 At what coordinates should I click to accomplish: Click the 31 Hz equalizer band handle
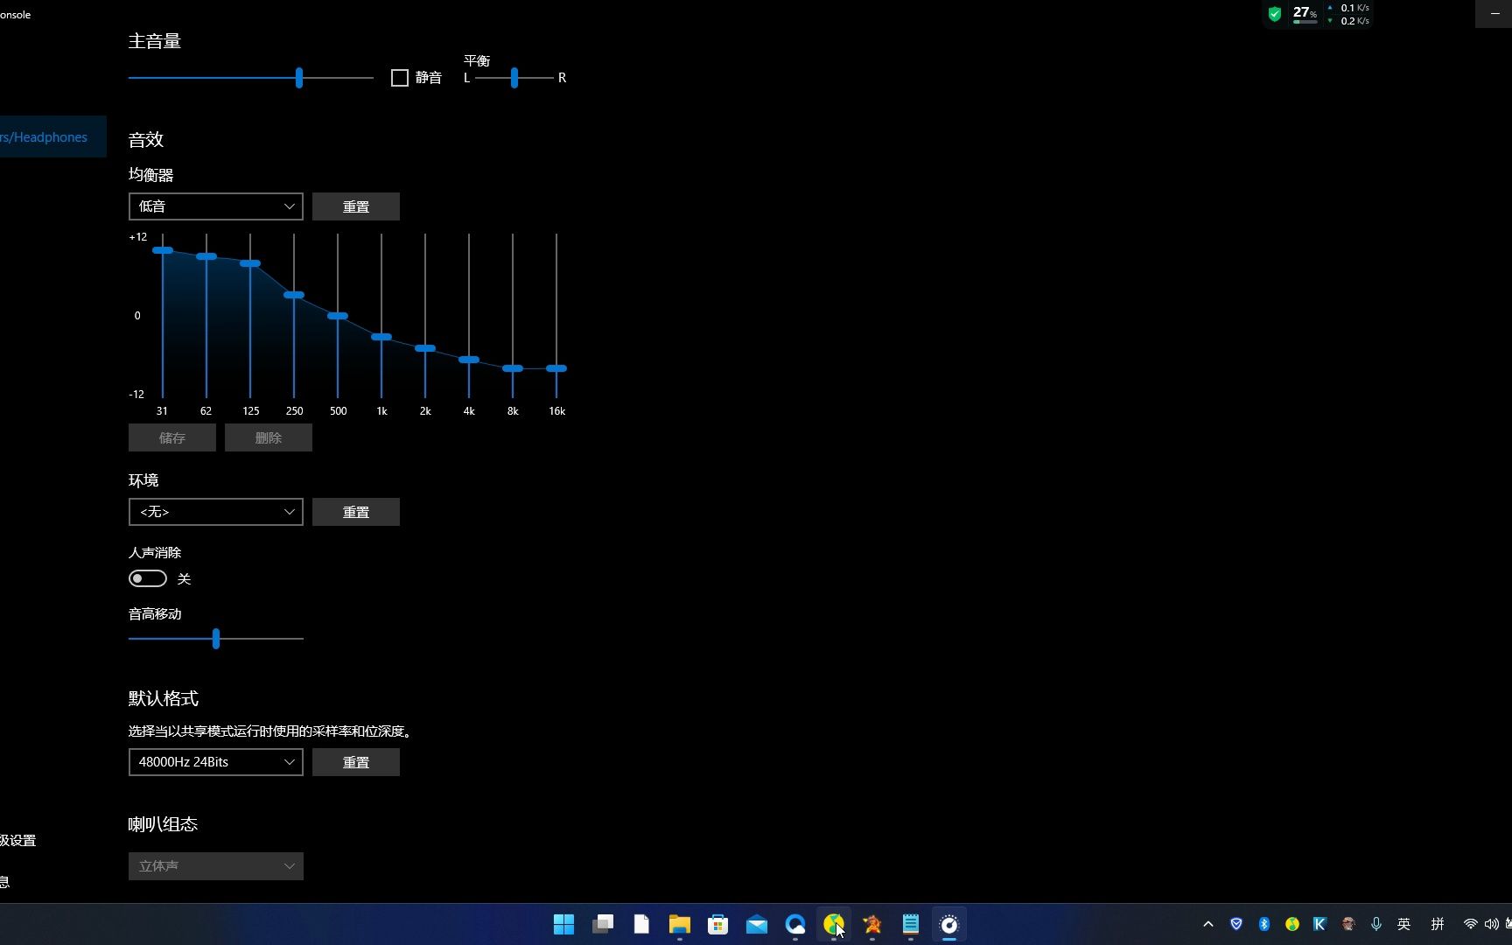[x=163, y=250]
